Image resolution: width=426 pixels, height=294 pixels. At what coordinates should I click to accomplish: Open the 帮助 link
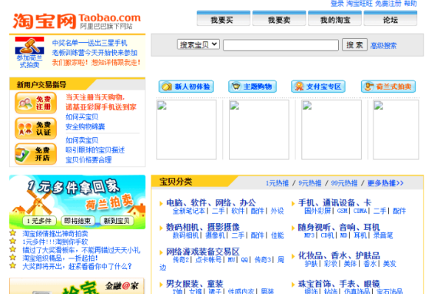coord(410,4)
